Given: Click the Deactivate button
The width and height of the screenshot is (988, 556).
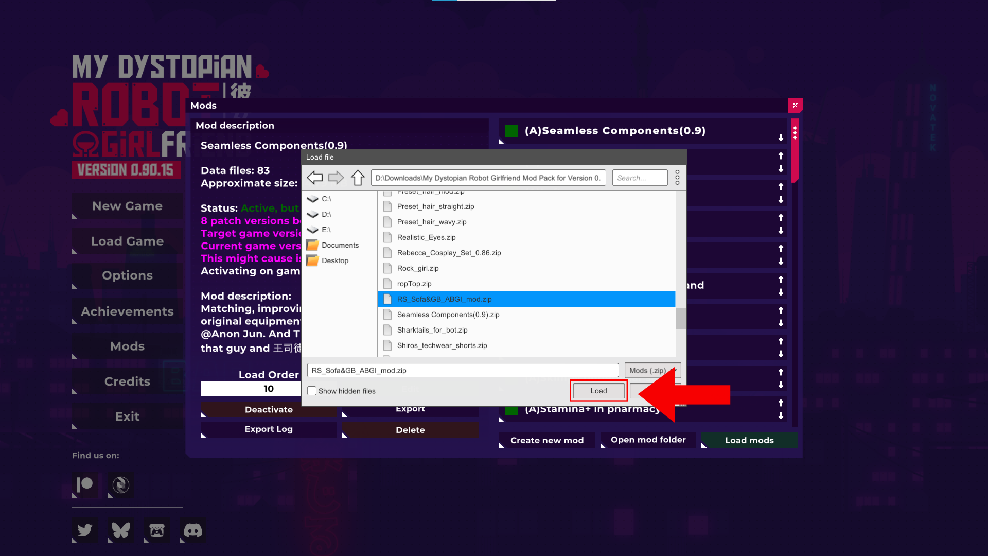Looking at the screenshot, I should [x=269, y=410].
